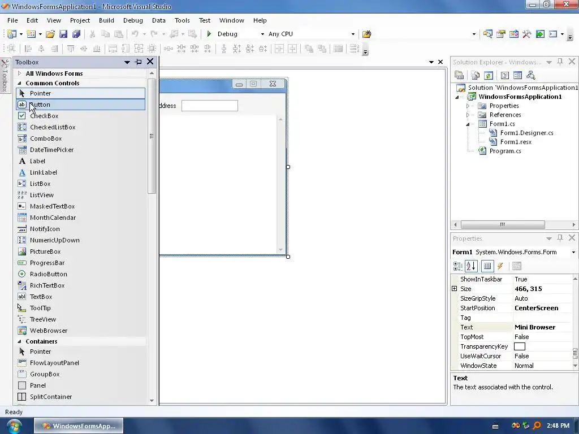Open the Debug configuration dropdown

coord(262,34)
